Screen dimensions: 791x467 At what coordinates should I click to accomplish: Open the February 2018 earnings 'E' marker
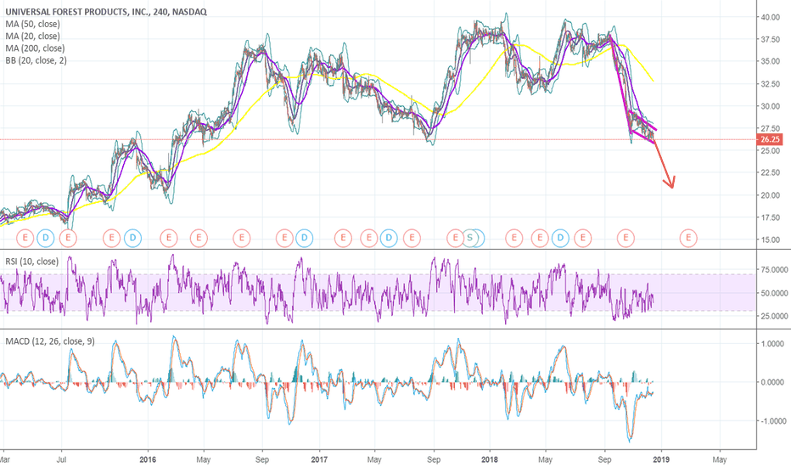click(x=514, y=237)
